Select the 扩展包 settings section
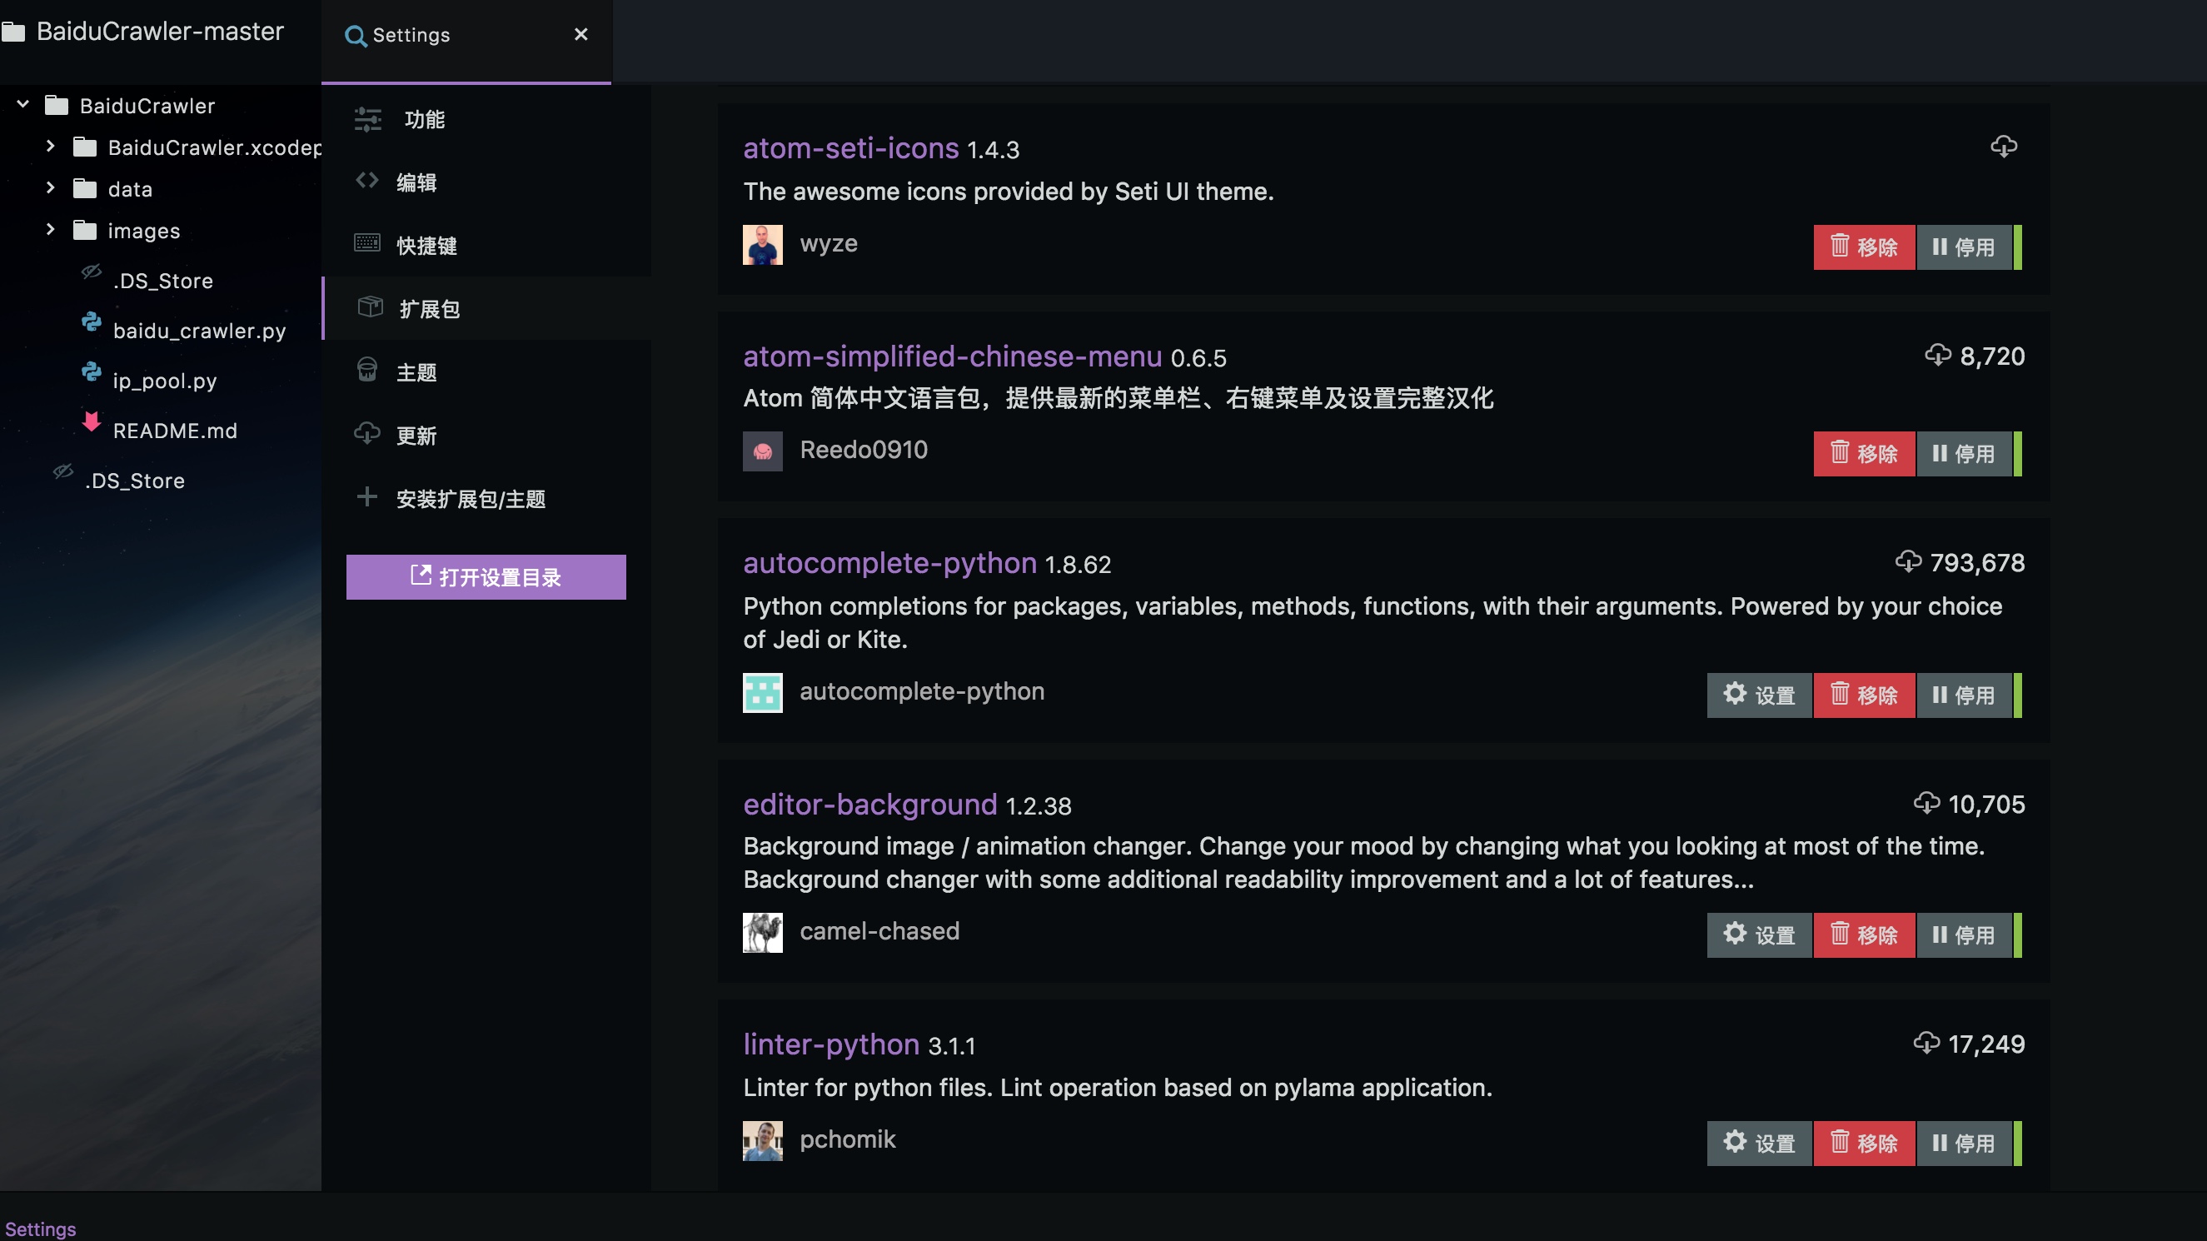The width and height of the screenshot is (2207, 1241). coord(486,308)
